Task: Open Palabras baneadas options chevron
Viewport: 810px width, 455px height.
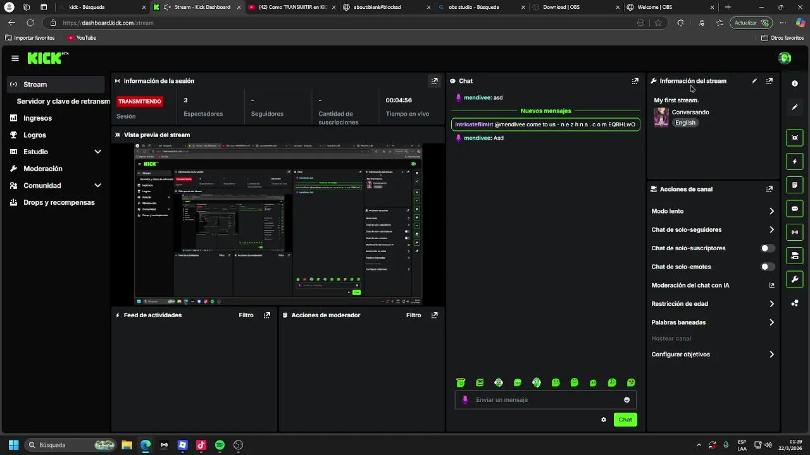Action: pos(771,322)
